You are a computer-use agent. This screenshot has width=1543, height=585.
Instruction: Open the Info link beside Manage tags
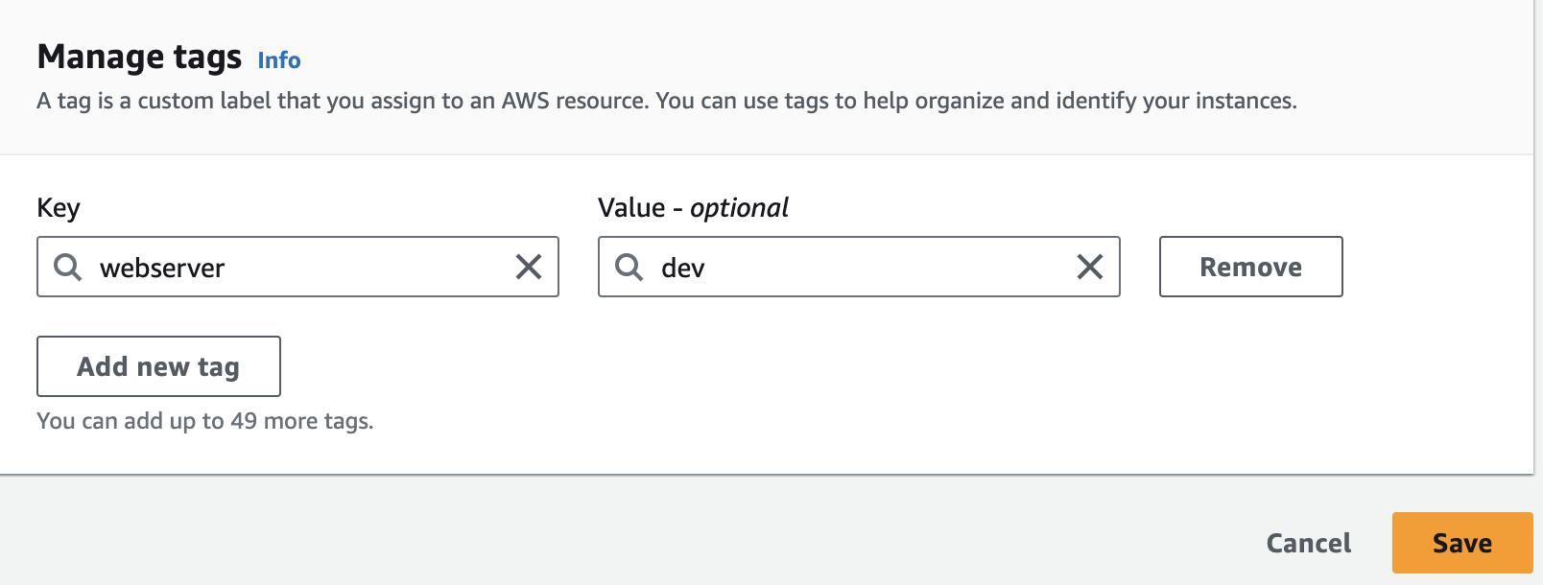click(278, 59)
